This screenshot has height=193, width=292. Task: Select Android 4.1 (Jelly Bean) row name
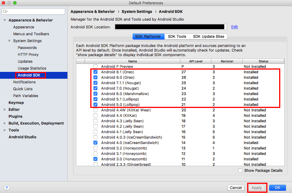tap(122, 132)
